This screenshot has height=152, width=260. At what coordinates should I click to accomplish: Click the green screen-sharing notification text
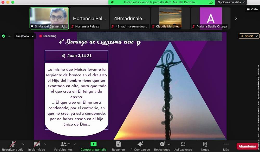click(x=161, y=2)
